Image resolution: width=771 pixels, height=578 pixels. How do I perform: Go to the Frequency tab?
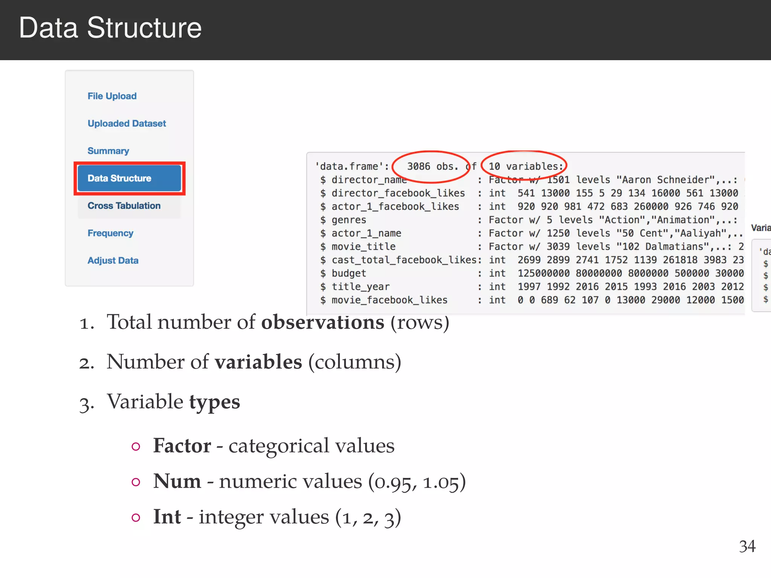pyautogui.click(x=110, y=233)
